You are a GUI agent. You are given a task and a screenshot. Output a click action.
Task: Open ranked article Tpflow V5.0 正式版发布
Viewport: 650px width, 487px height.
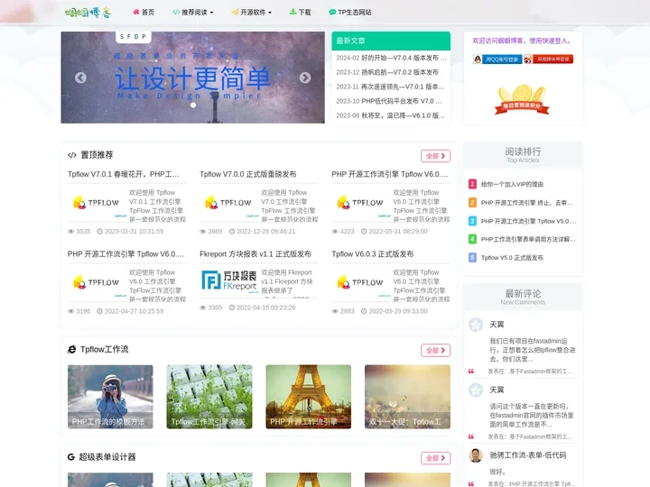tap(512, 258)
